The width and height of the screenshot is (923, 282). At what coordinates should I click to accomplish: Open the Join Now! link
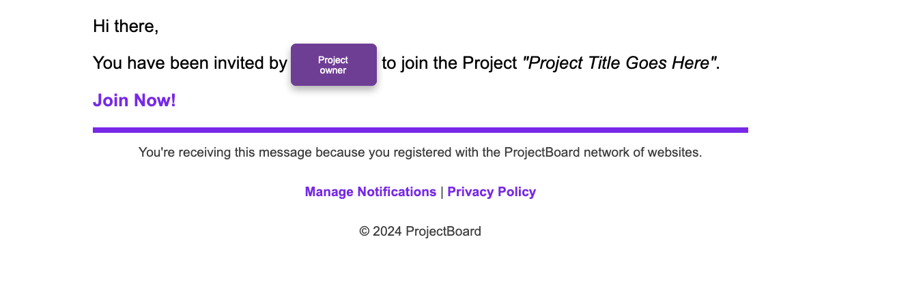134,100
